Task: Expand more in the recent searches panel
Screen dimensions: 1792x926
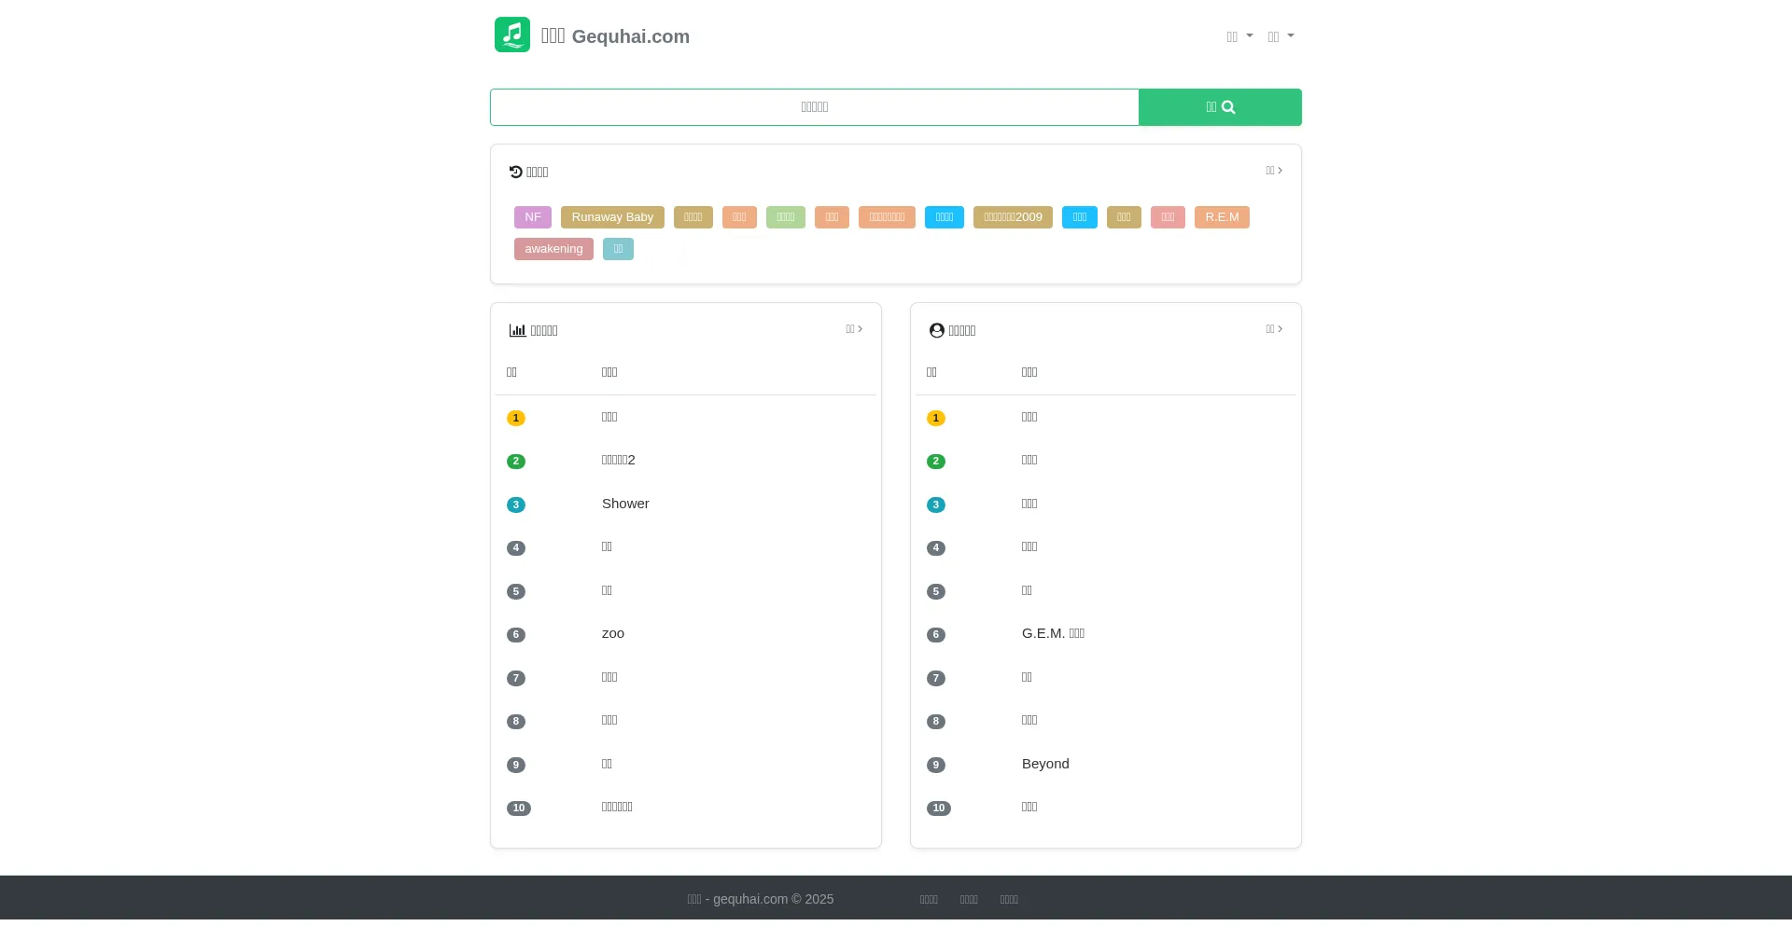Action: click(1273, 171)
